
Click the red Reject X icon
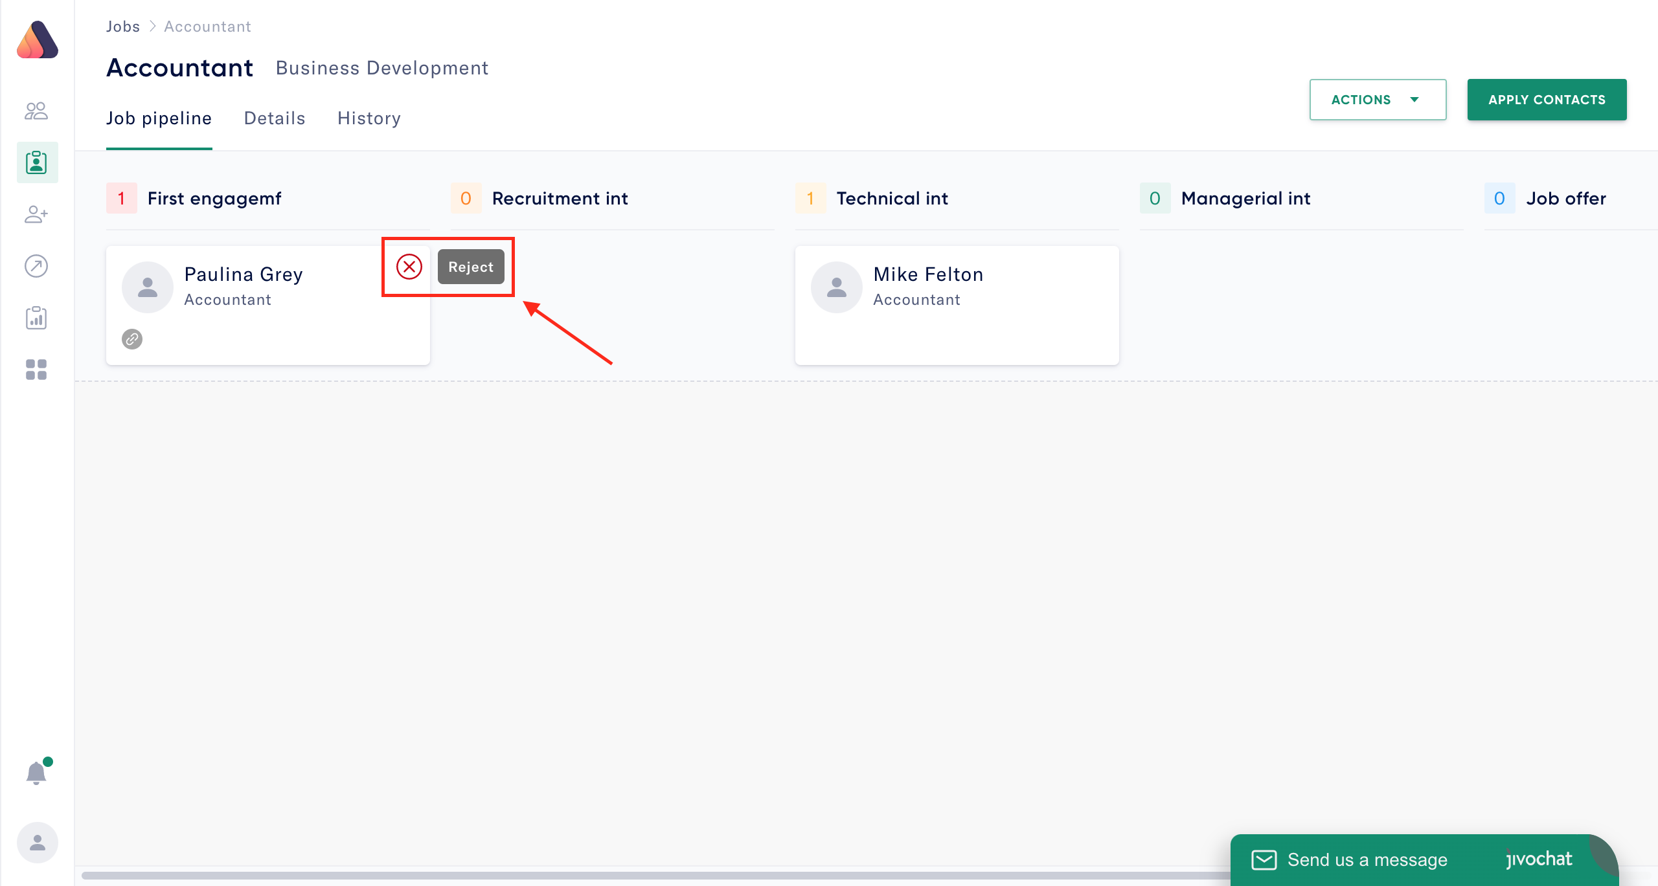point(409,267)
